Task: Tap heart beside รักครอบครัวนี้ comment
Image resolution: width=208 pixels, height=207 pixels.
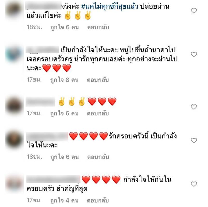Action: [194, 140]
